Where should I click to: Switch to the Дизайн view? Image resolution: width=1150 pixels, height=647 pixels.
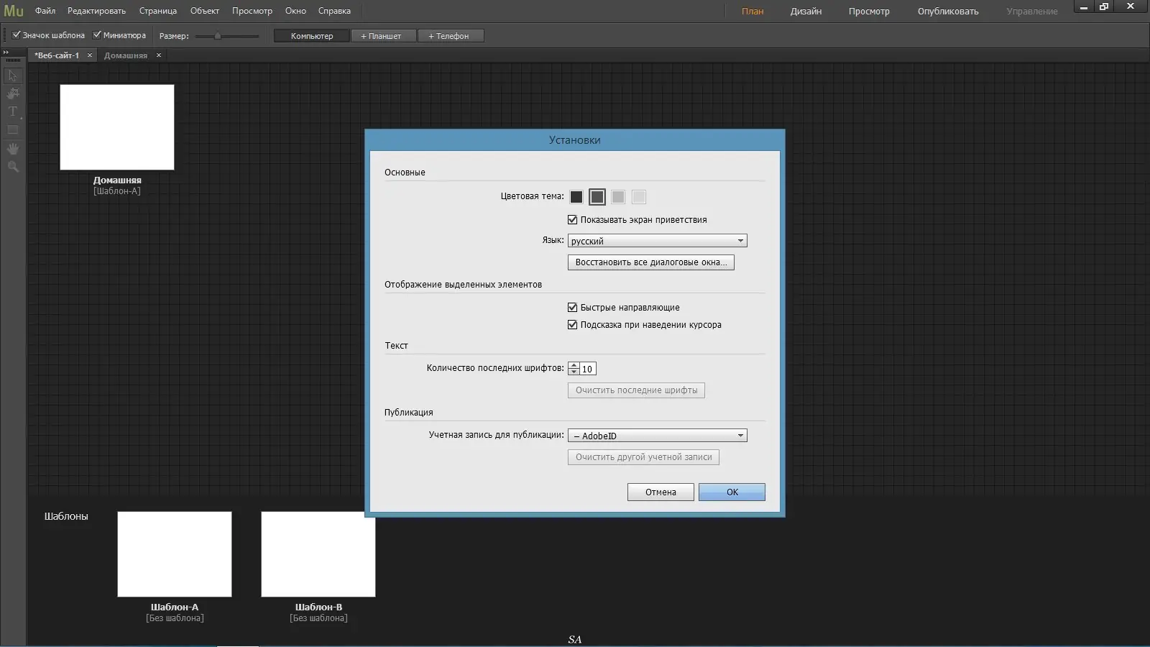(x=806, y=11)
